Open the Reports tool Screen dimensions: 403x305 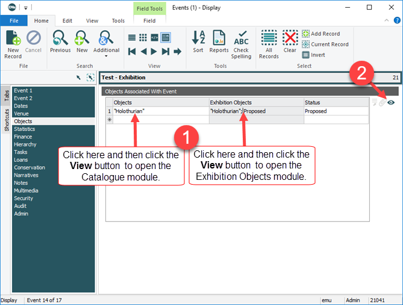[219, 42]
